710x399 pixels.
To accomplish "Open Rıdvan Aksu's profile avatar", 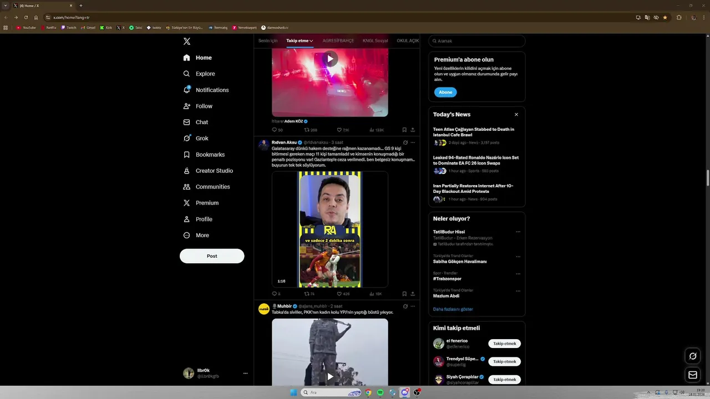I will pos(263,145).
